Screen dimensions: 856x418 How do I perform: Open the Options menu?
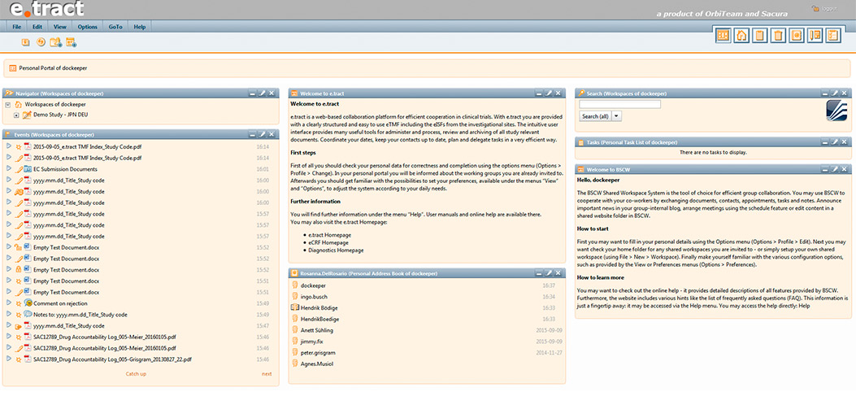point(87,27)
